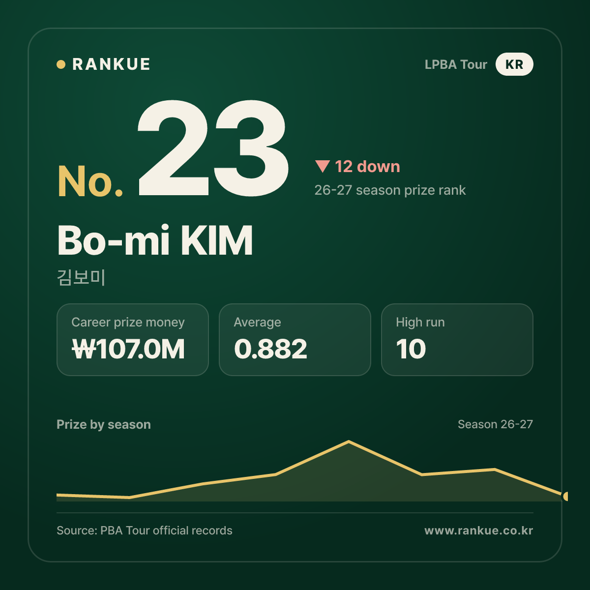Click the High run value 10

click(411, 349)
